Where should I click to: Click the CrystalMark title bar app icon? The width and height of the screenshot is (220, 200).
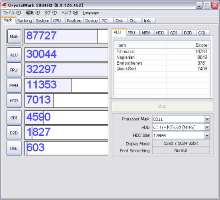pyautogui.click(x=4, y=5)
